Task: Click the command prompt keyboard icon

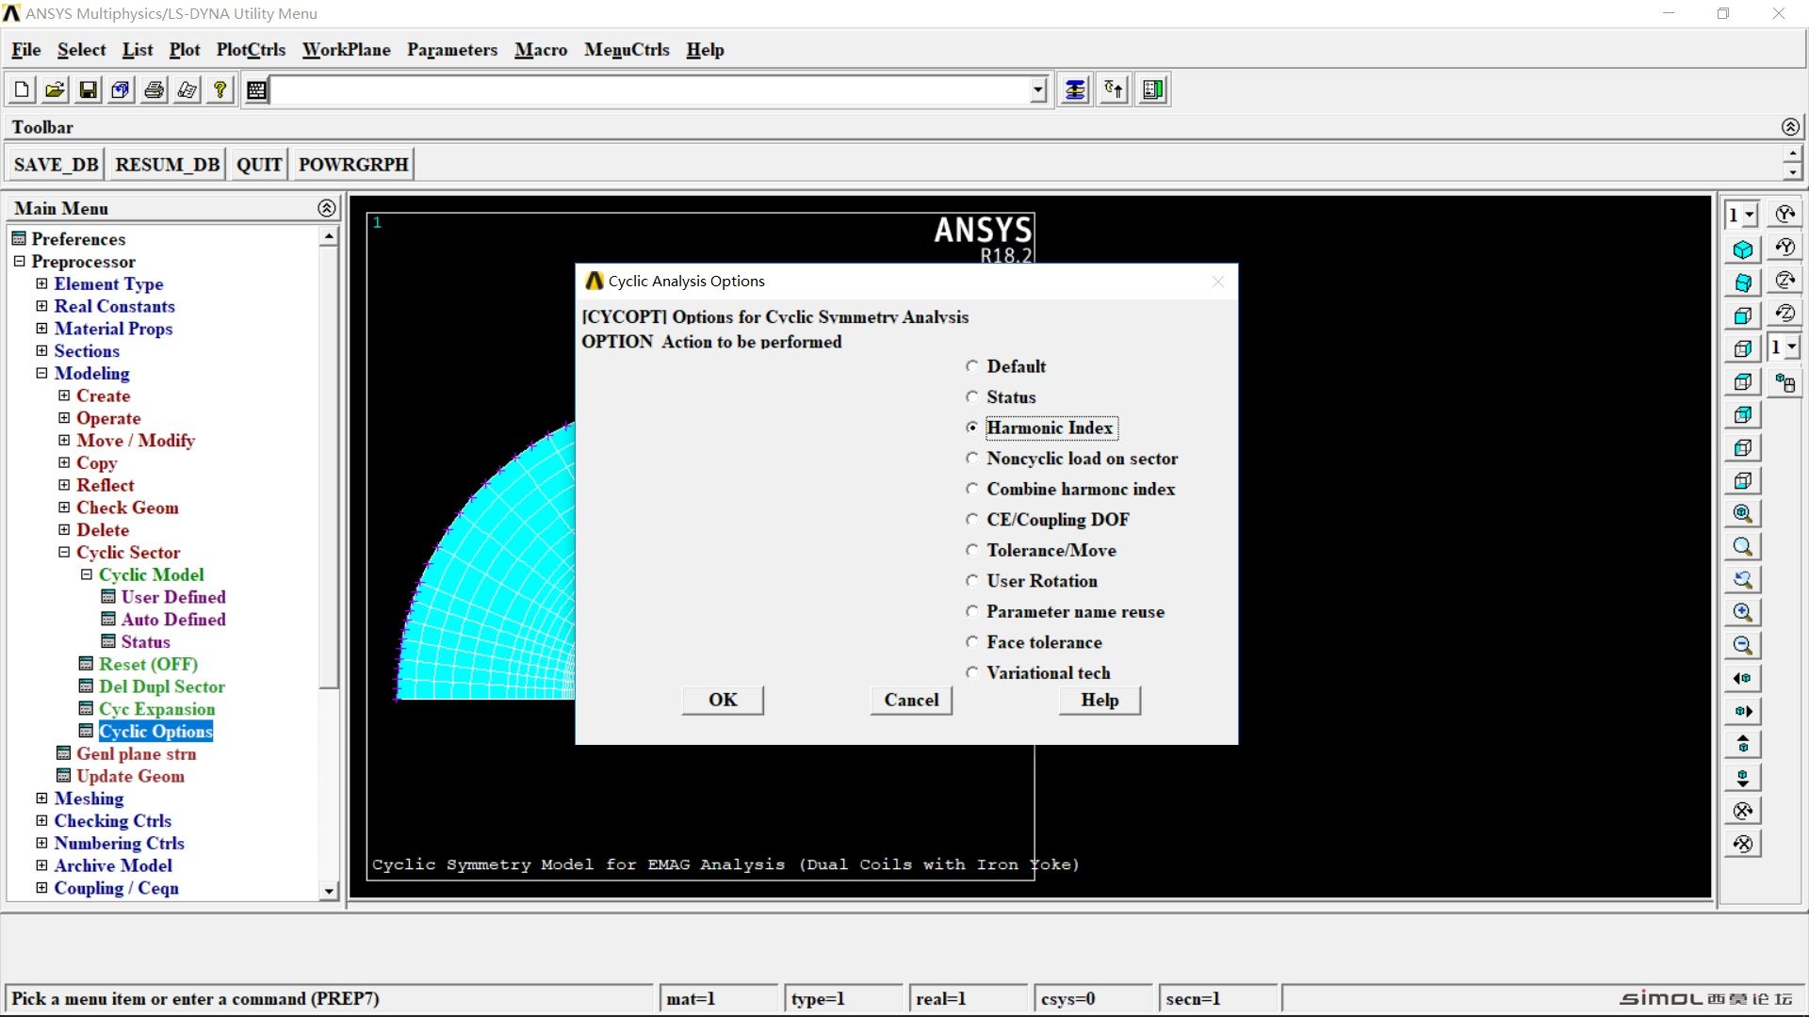Action: pyautogui.click(x=256, y=90)
